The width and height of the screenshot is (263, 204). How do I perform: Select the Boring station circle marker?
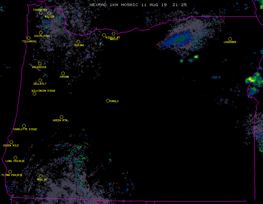pos(78,42)
